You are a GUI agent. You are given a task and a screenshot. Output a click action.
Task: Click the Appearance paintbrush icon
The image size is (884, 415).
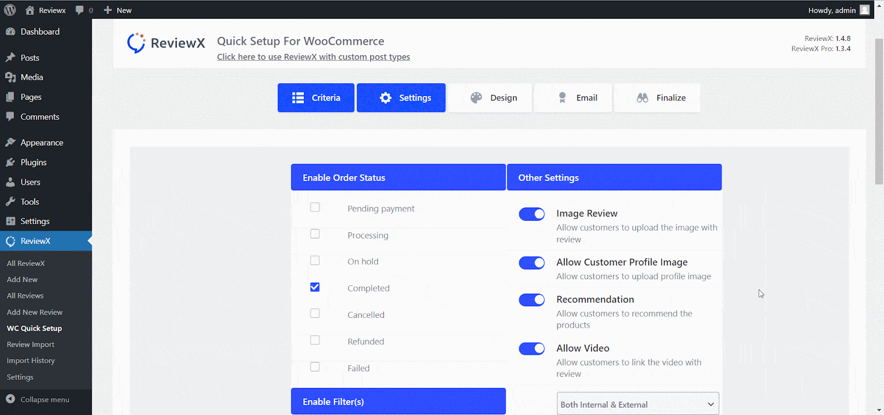point(10,142)
